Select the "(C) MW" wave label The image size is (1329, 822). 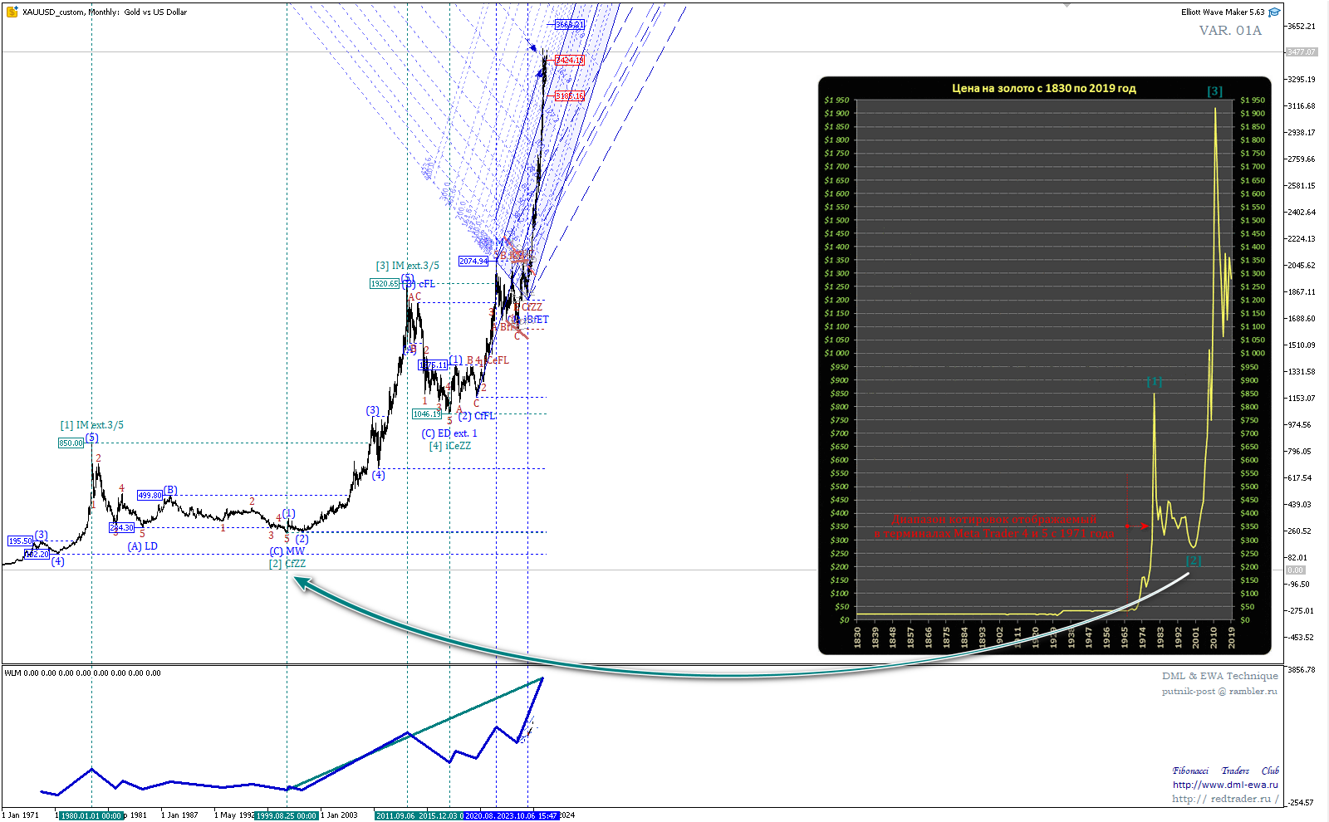pyautogui.click(x=287, y=551)
